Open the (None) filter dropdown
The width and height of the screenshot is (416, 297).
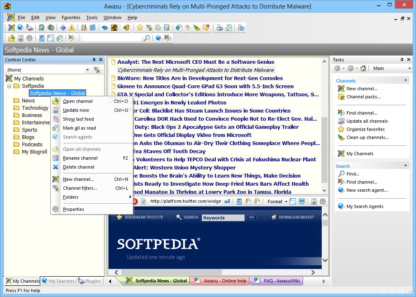click(x=87, y=70)
